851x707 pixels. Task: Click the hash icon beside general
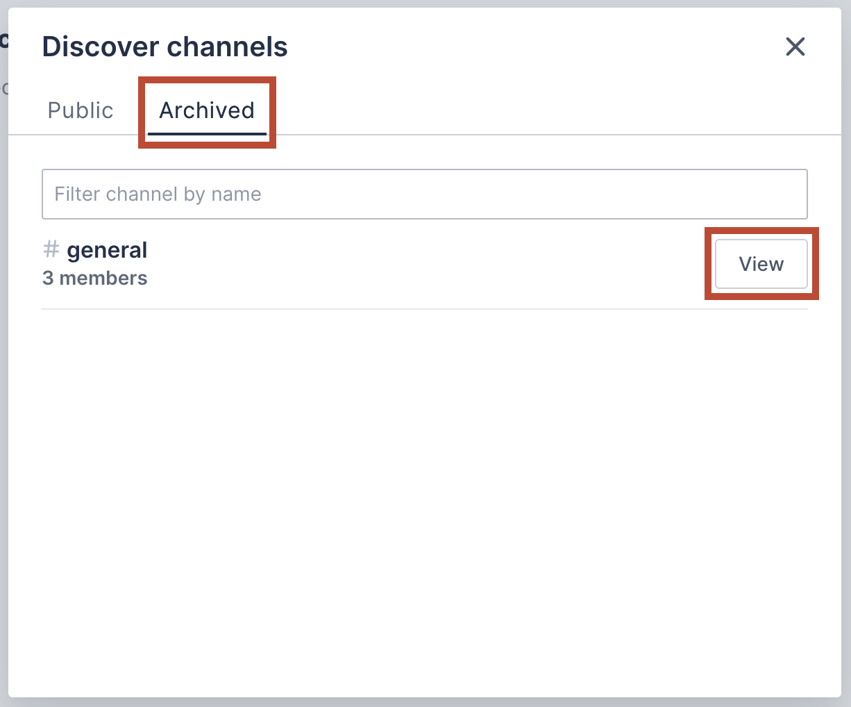pos(51,249)
